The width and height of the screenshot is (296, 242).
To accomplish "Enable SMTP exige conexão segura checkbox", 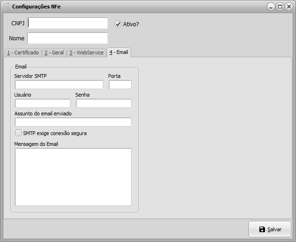I will (18, 133).
